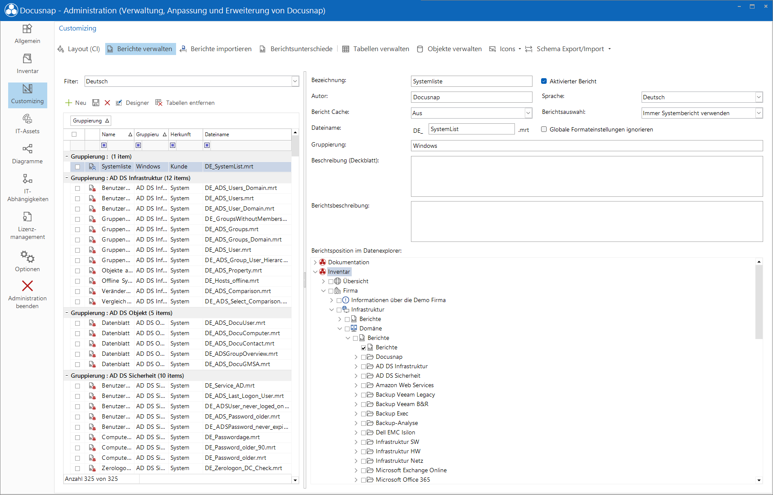Open Lizenzmanagement in the sidebar

click(27, 226)
